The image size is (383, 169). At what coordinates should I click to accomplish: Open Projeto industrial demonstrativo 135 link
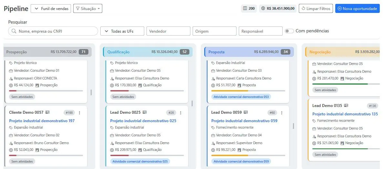coord(345,114)
